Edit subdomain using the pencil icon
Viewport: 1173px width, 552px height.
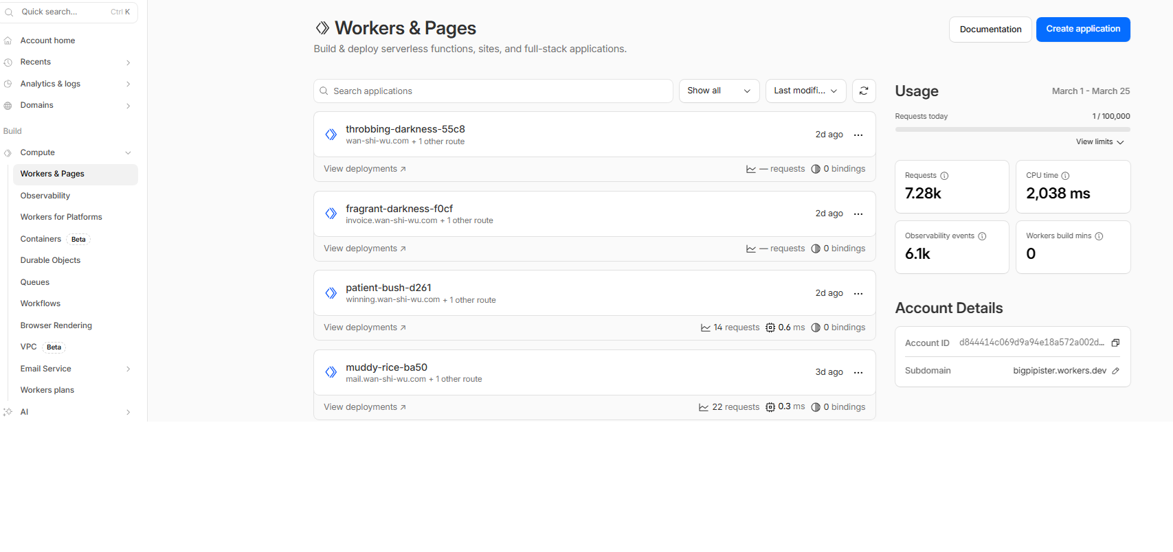pyautogui.click(x=1115, y=371)
